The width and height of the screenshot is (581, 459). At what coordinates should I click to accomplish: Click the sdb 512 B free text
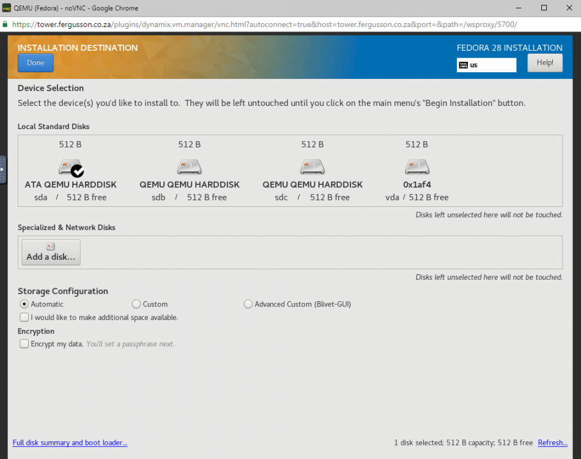coord(207,197)
